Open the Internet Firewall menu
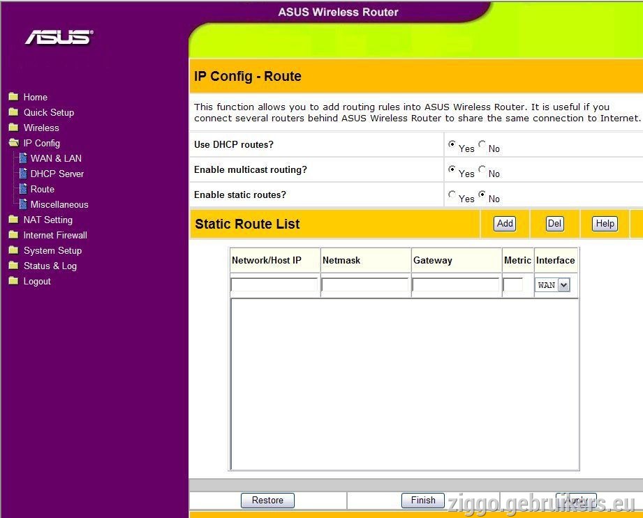Screen dimensions: 643x518 (55, 235)
